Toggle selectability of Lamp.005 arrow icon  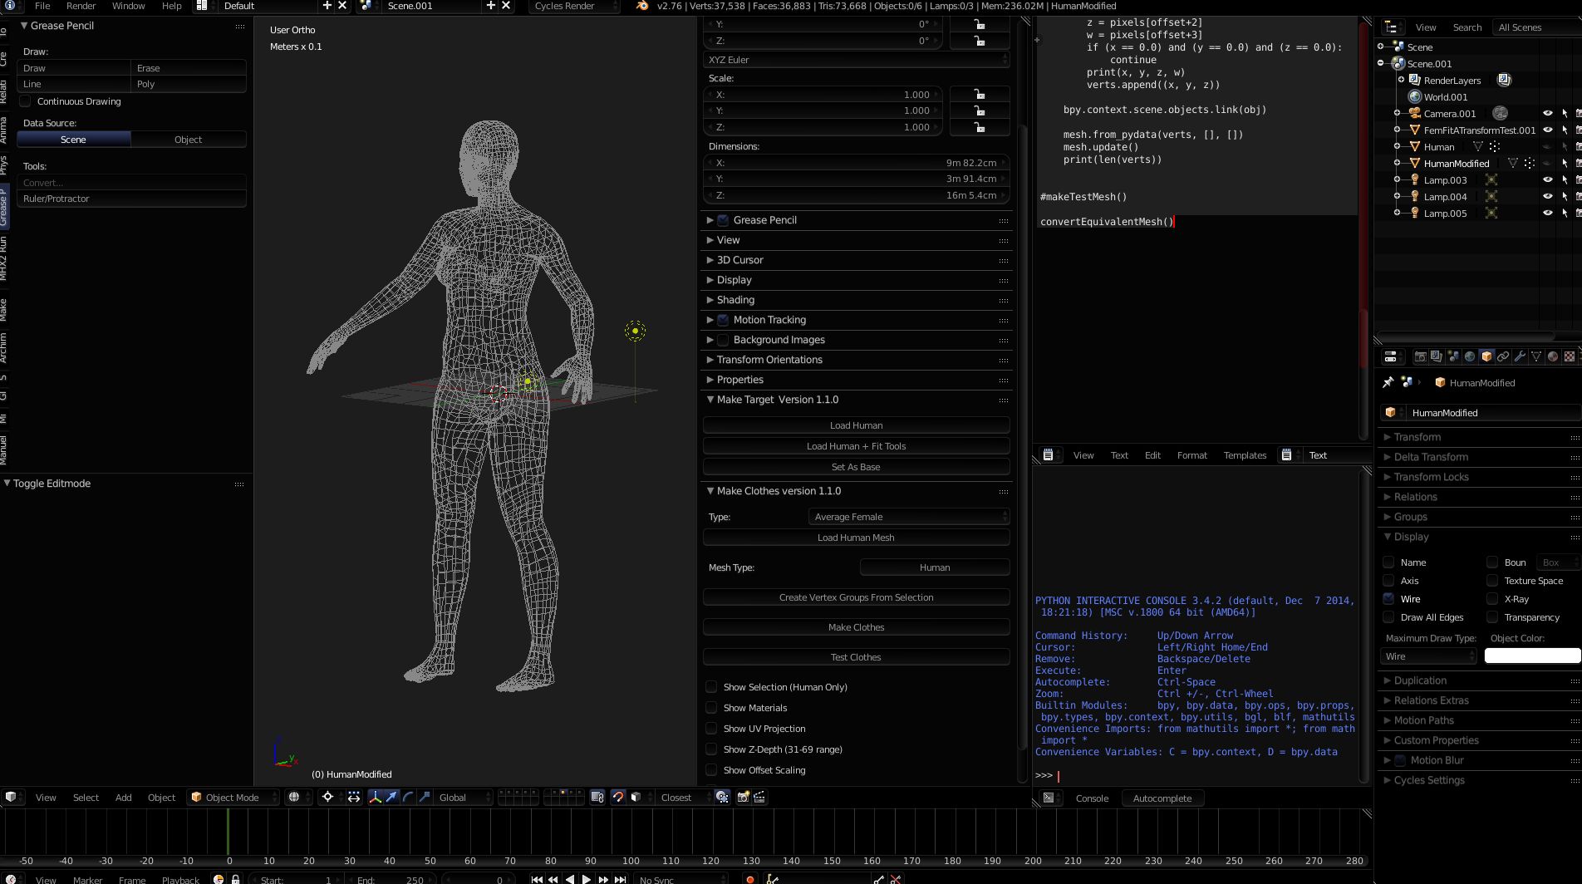coord(1565,214)
